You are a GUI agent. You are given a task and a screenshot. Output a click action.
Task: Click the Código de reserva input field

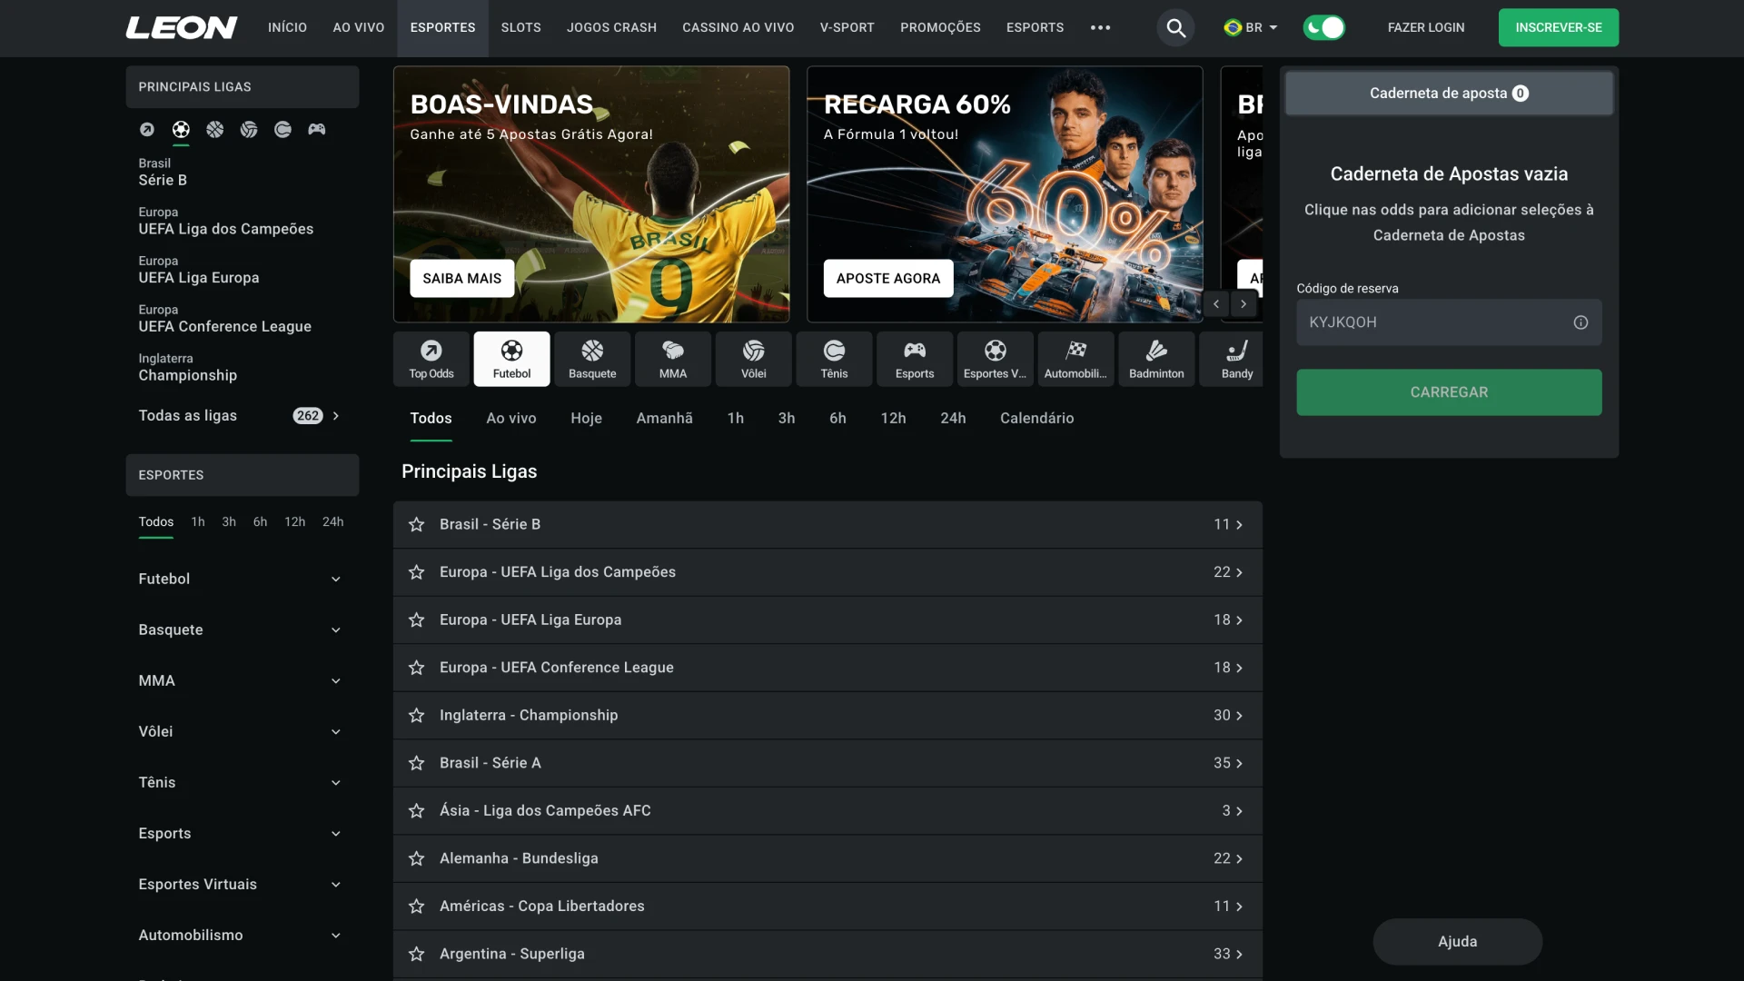click(1449, 322)
